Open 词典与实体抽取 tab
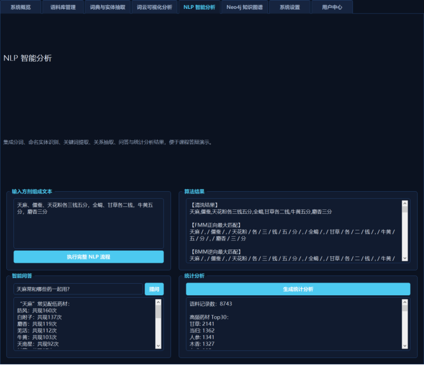Image resolution: width=424 pixels, height=365 pixels. tap(107, 7)
